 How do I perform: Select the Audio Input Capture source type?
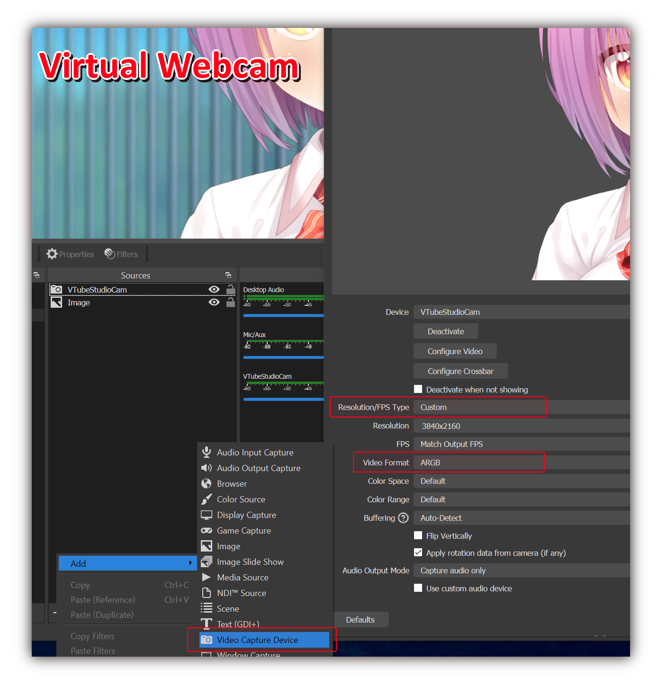pyautogui.click(x=254, y=452)
